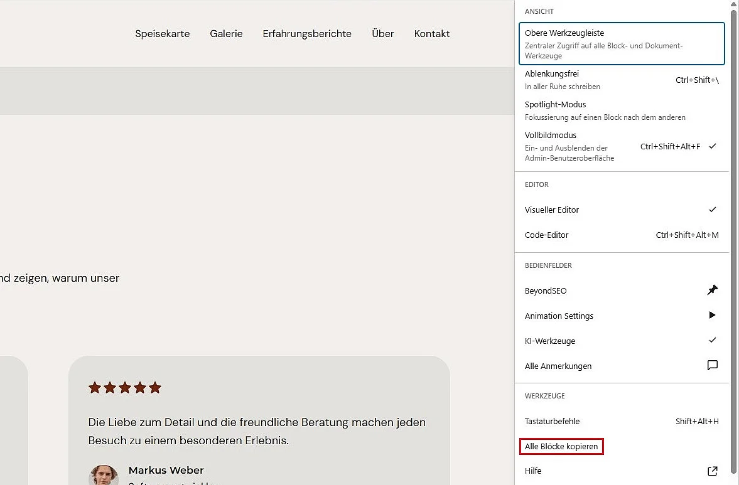Click the reviewer name Markus Weber
This screenshot has height=485, width=739.
(166, 471)
